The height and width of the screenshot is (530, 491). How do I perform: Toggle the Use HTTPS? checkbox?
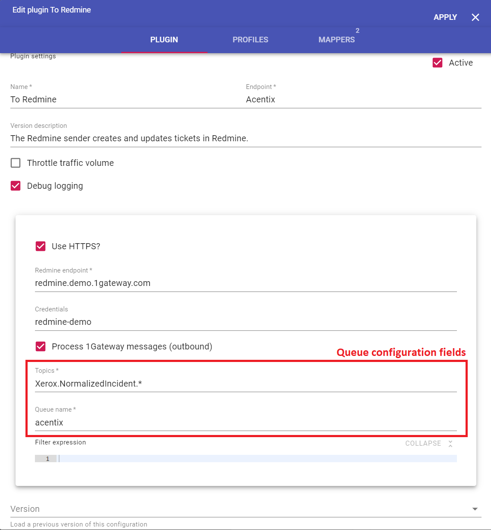click(41, 246)
